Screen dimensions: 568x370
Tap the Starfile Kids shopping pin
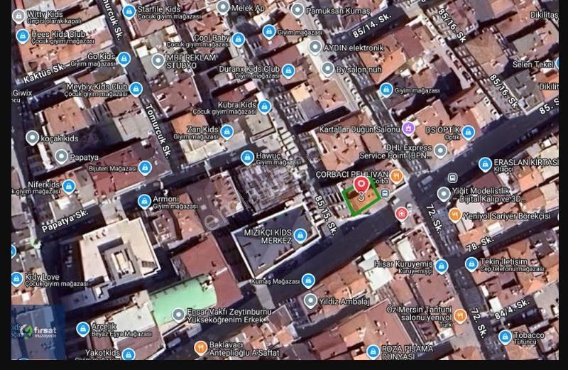(x=129, y=11)
